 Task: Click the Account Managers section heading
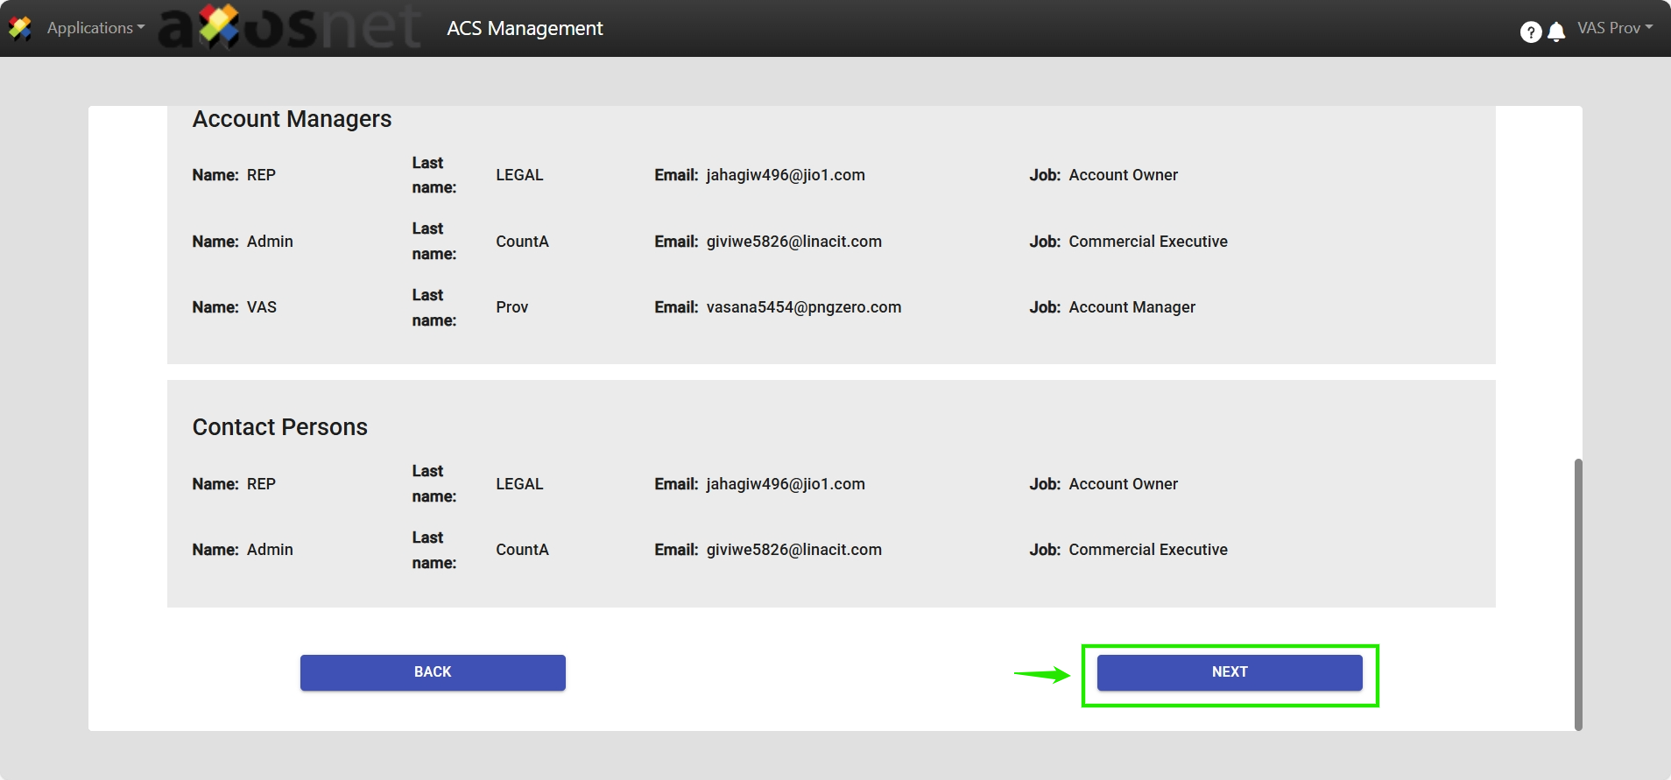[292, 119]
